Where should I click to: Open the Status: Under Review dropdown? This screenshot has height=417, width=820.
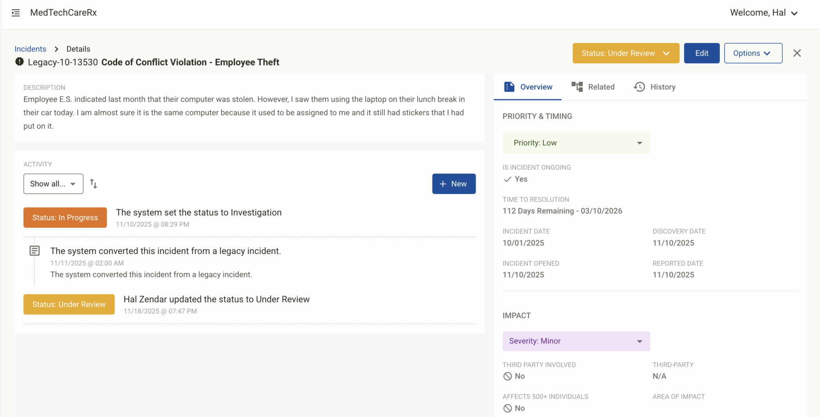tap(625, 53)
